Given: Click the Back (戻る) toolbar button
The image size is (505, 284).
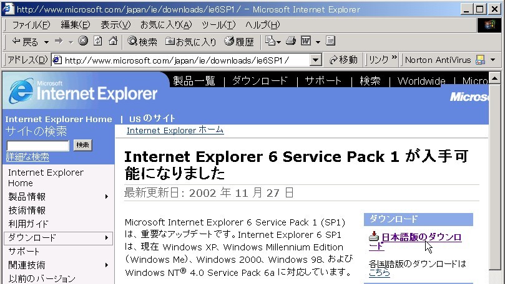Looking at the screenshot, I should pos(25,42).
